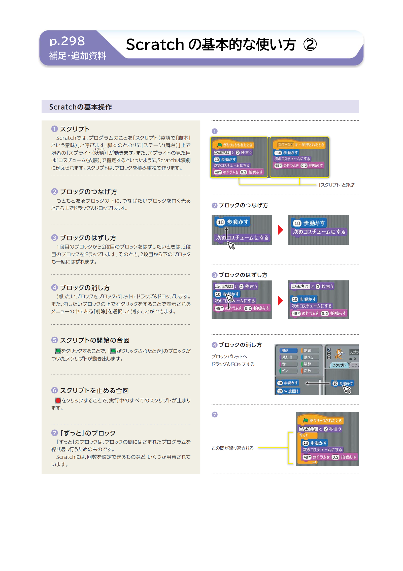The width and height of the screenshot is (403, 571).
Task: Open the 音 block category
Action: coord(288,364)
